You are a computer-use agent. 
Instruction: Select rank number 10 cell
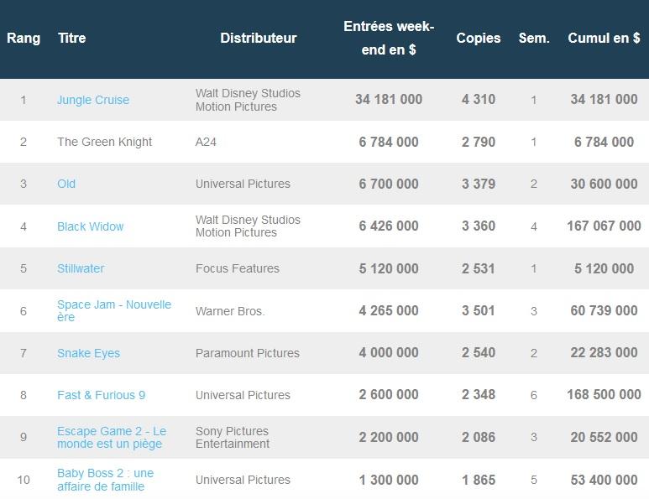tap(24, 480)
